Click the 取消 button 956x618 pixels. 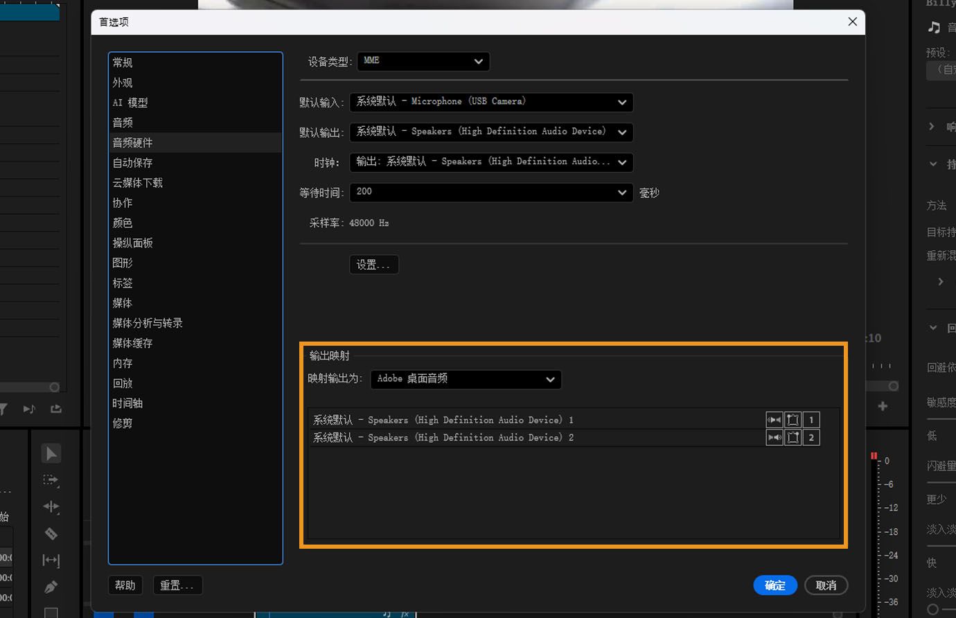pos(826,585)
